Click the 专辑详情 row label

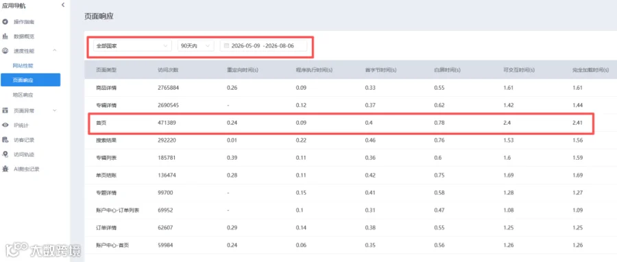click(x=106, y=106)
